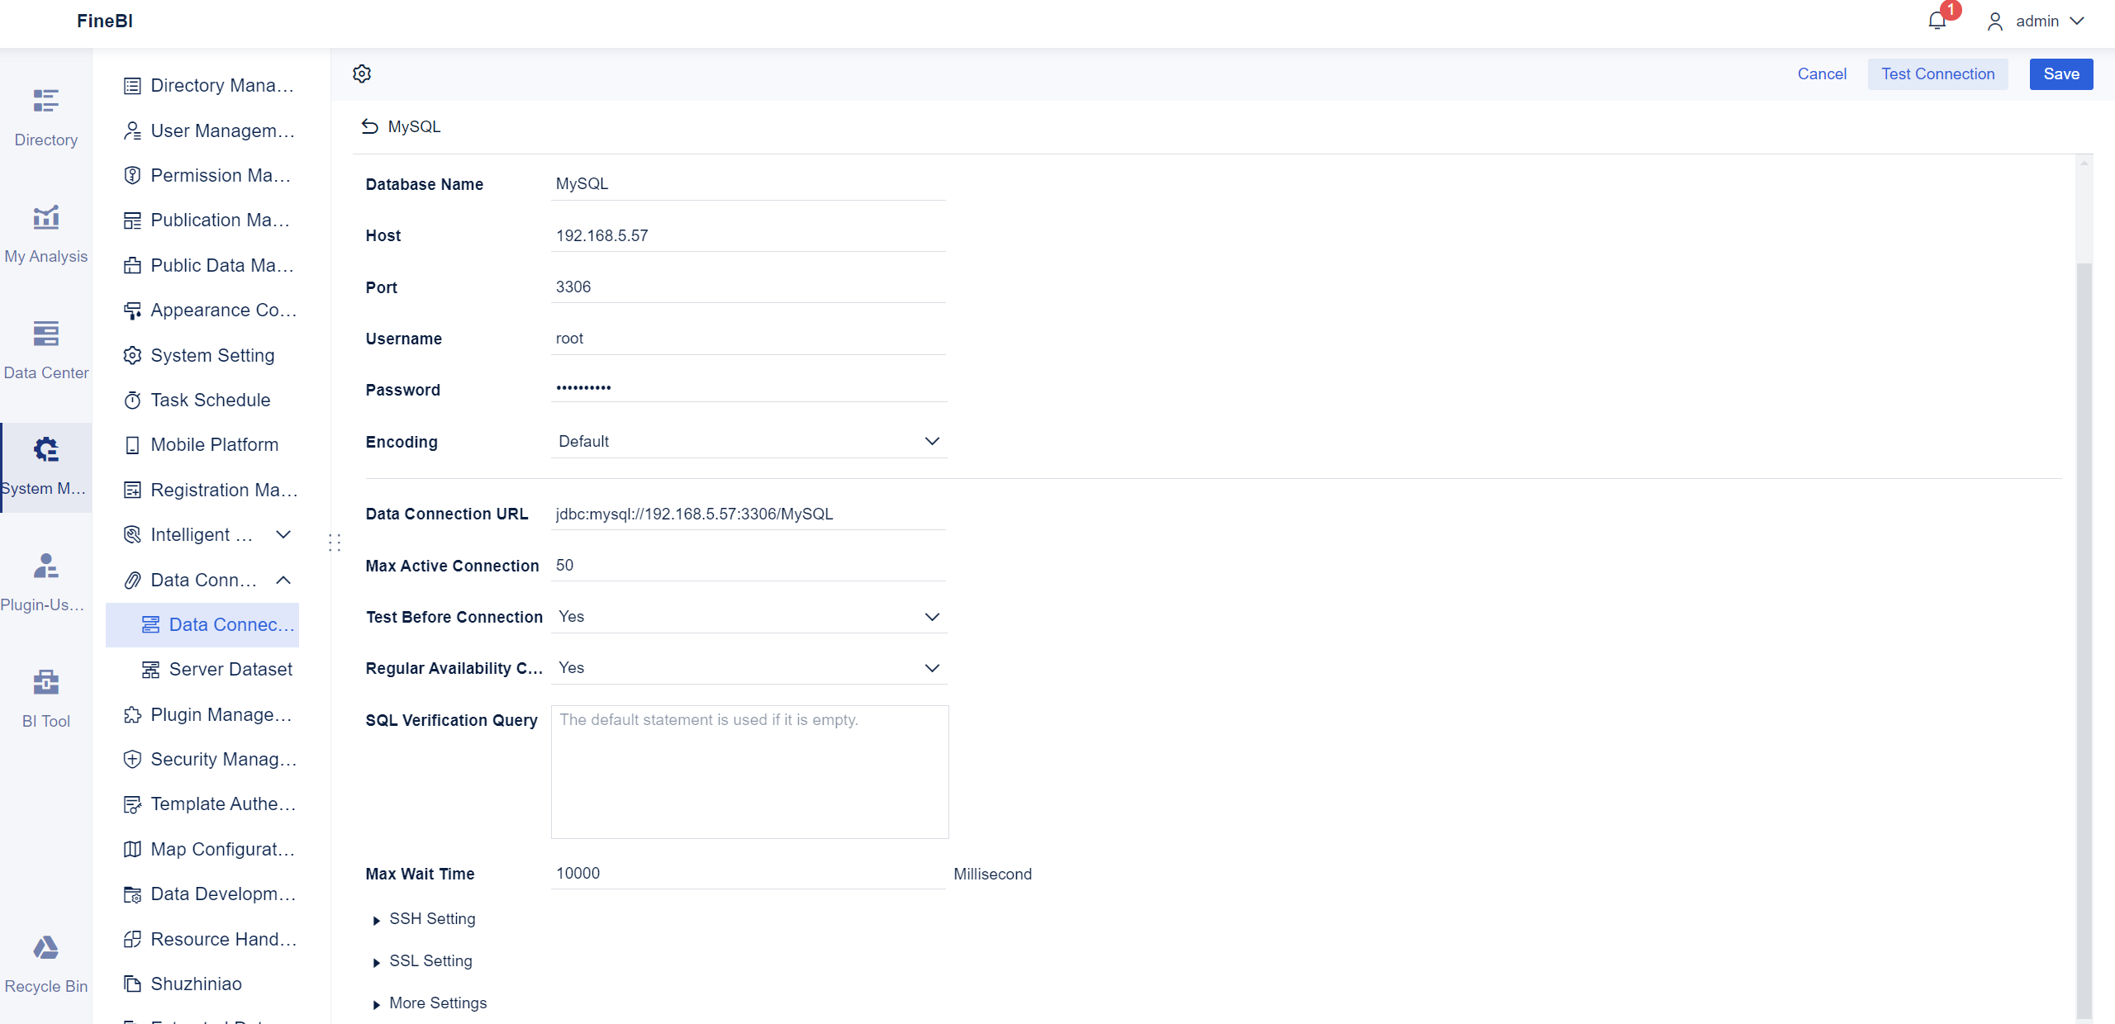Image resolution: width=2115 pixels, height=1024 pixels.
Task: Expand the Intelligent menu group
Action: pyautogui.click(x=283, y=534)
